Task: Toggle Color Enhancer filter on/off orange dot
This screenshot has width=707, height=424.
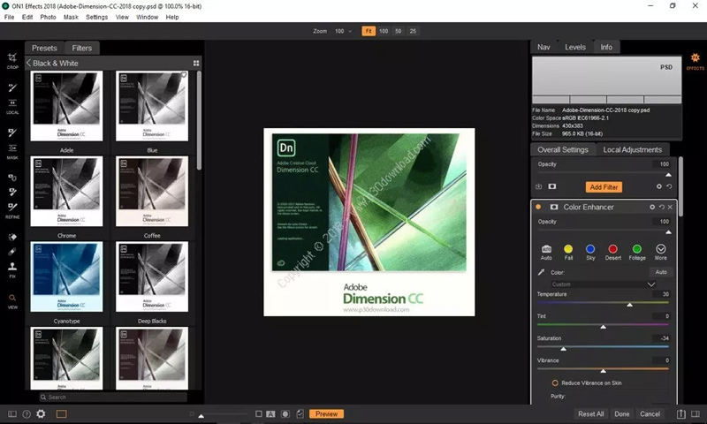Action: (x=538, y=207)
